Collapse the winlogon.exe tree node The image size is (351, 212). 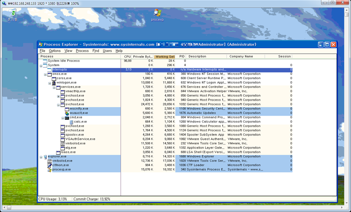[x=49, y=83]
